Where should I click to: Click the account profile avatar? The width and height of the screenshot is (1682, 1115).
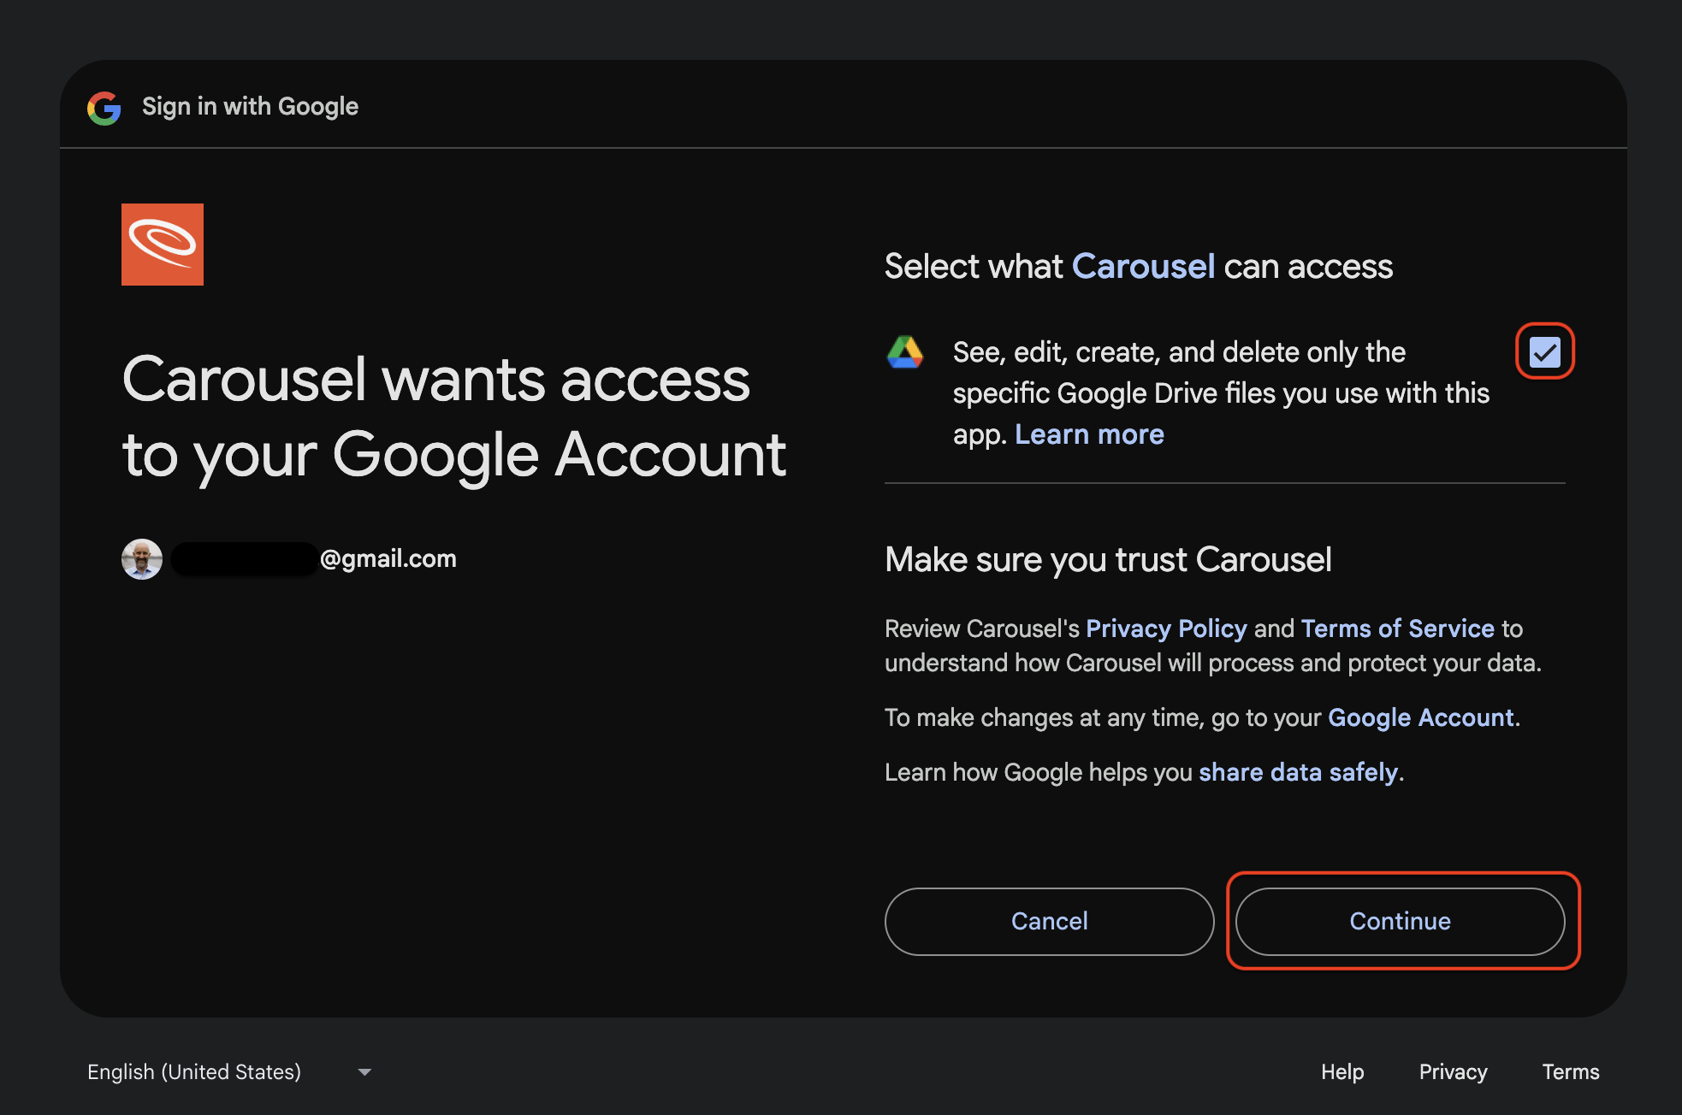pyautogui.click(x=142, y=559)
